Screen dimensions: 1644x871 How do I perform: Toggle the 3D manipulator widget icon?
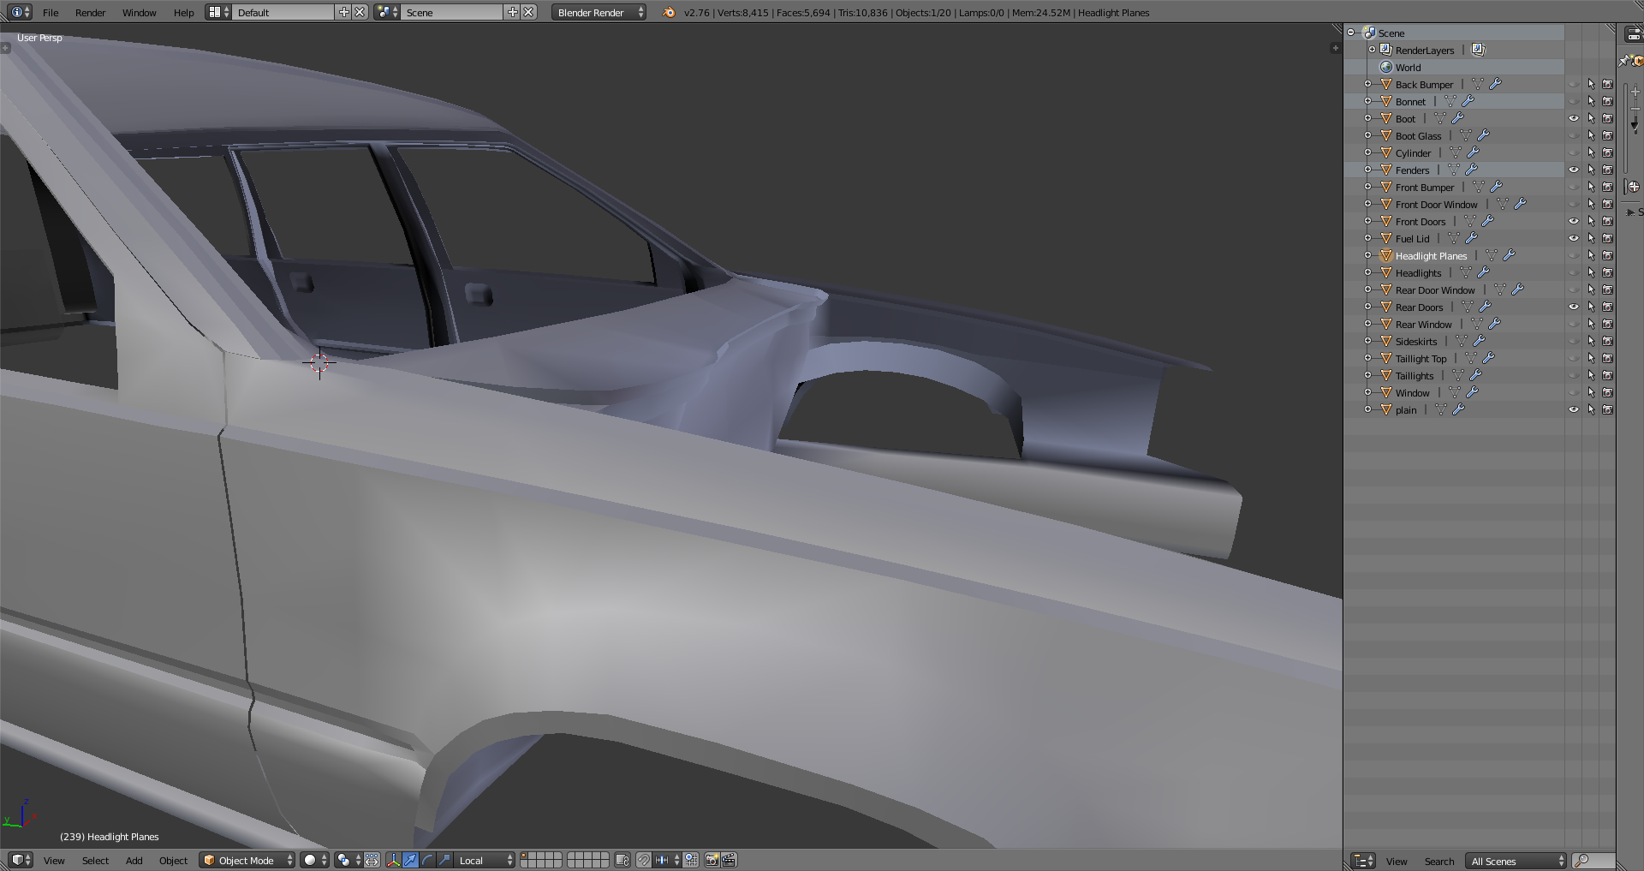point(393,860)
